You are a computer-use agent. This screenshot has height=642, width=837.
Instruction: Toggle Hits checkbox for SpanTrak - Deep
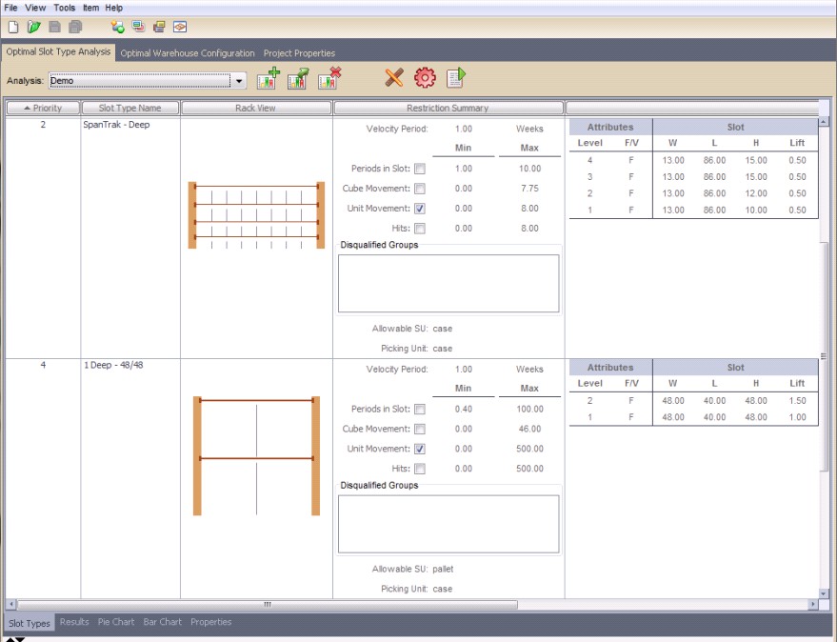click(x=420, y=229)
